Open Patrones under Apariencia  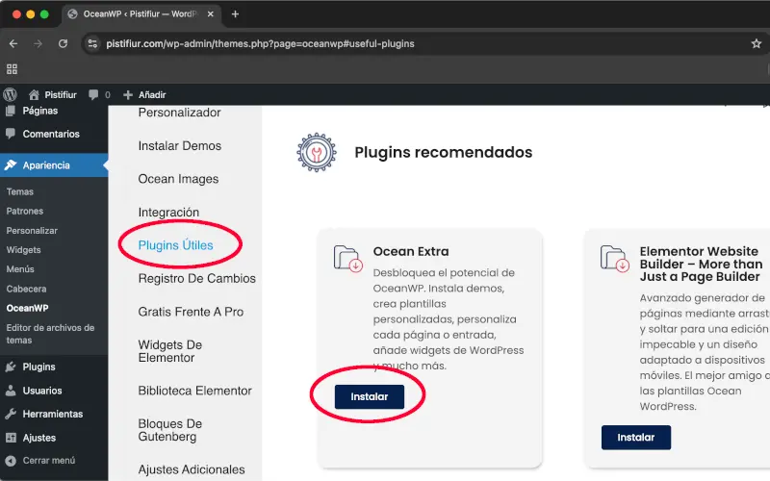(25, 211)
